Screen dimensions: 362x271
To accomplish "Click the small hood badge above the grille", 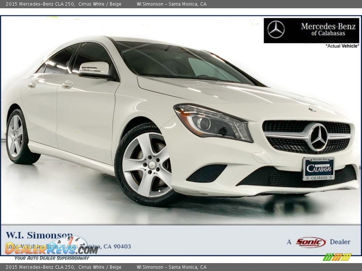I will click(312, 110).
